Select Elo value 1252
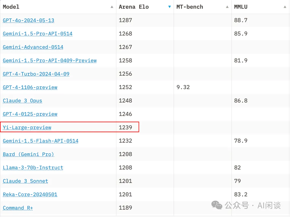This screenshot has height=217, width=290. click(x=125, y=87)
